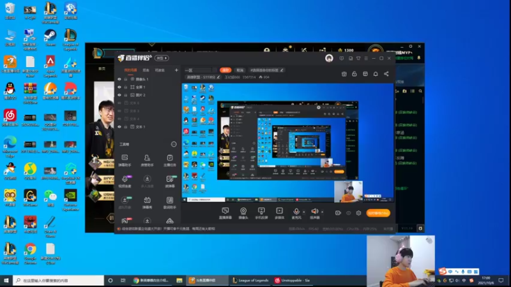Click the bell icon in the 直播伴侣 toolbar
511x287 pixels.
click(x=376, y=74)
